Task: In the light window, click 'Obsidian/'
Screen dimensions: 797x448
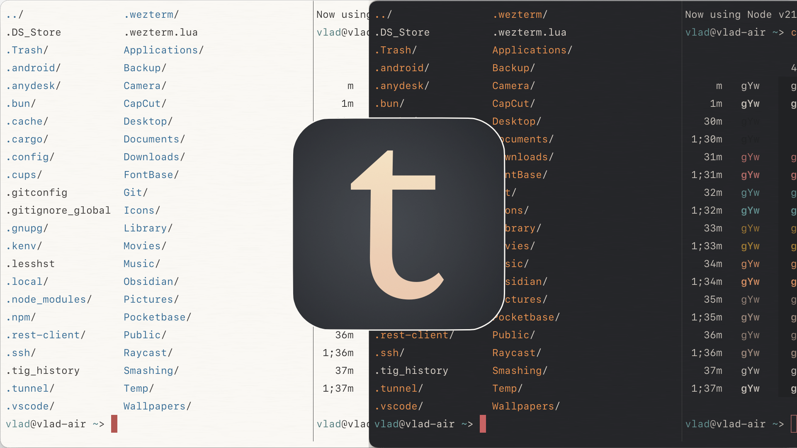Action: [151, 282]
